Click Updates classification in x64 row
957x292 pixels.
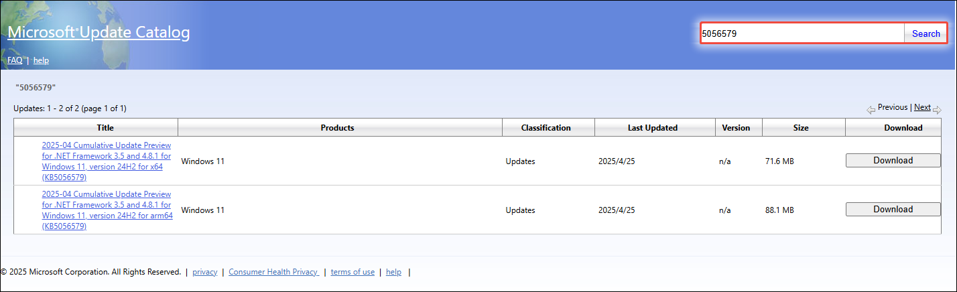521,161
